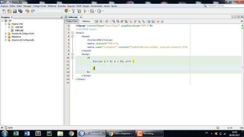
Task: Expand the Bibliotecas node
Action: point(6,37)
